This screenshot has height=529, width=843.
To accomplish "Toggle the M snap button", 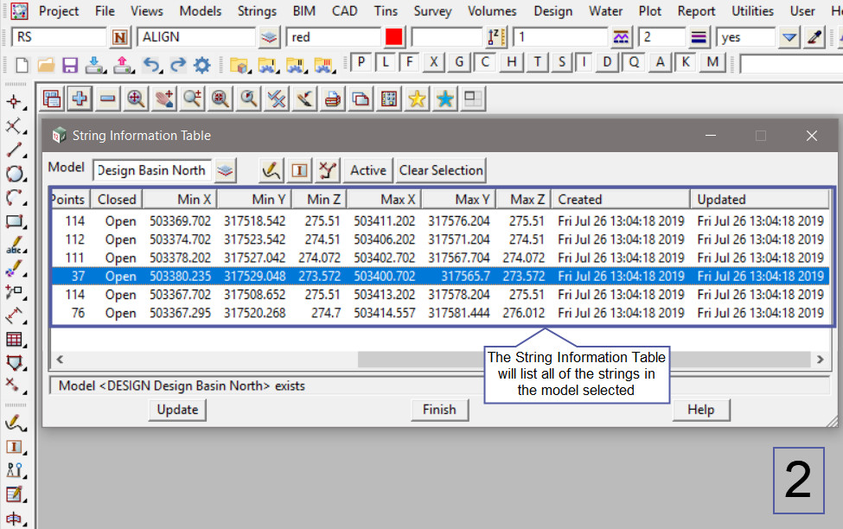I will pyautogui.click(x=712, y=62).
